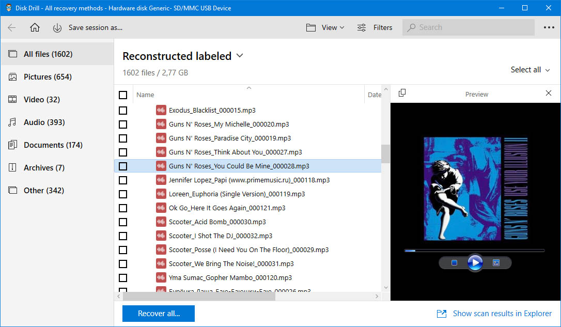Viewport: 561px width, 327px height.
Task: Open the Select all dropdown
Action: point(530,70)
